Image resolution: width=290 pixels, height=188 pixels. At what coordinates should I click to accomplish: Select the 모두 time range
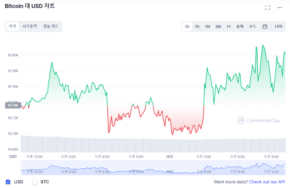tap(252, 26)
